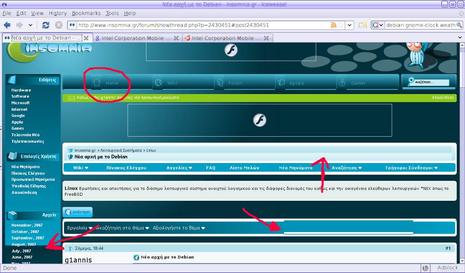This screenshot has height=273, width=465.
Task: Click Linux in the breadcrumb
Action: (x=151, y=150)
